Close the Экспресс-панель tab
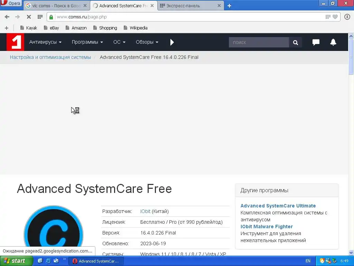 point(219,6)
